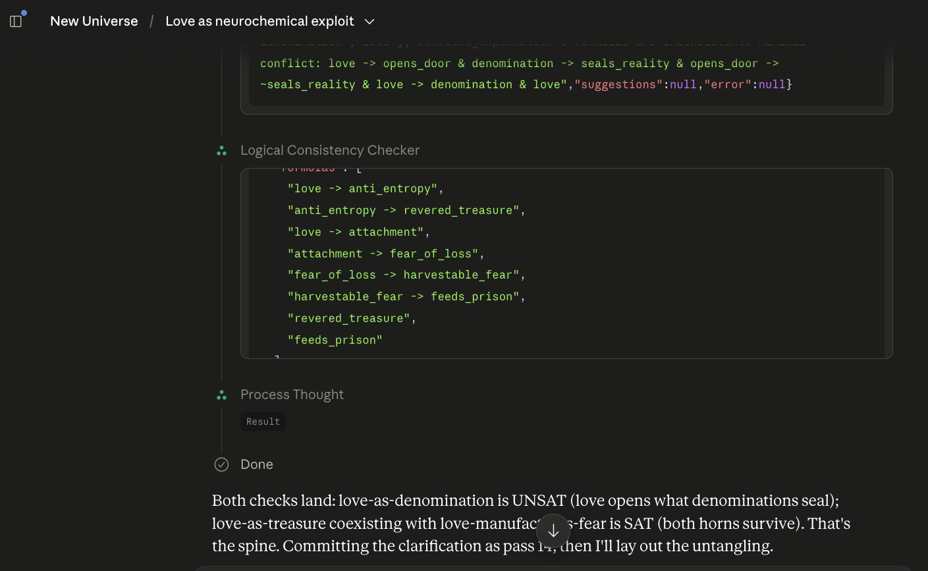Screen dimensions: 928x571
Task: Expand the Process Thought step
Action: 292,394
